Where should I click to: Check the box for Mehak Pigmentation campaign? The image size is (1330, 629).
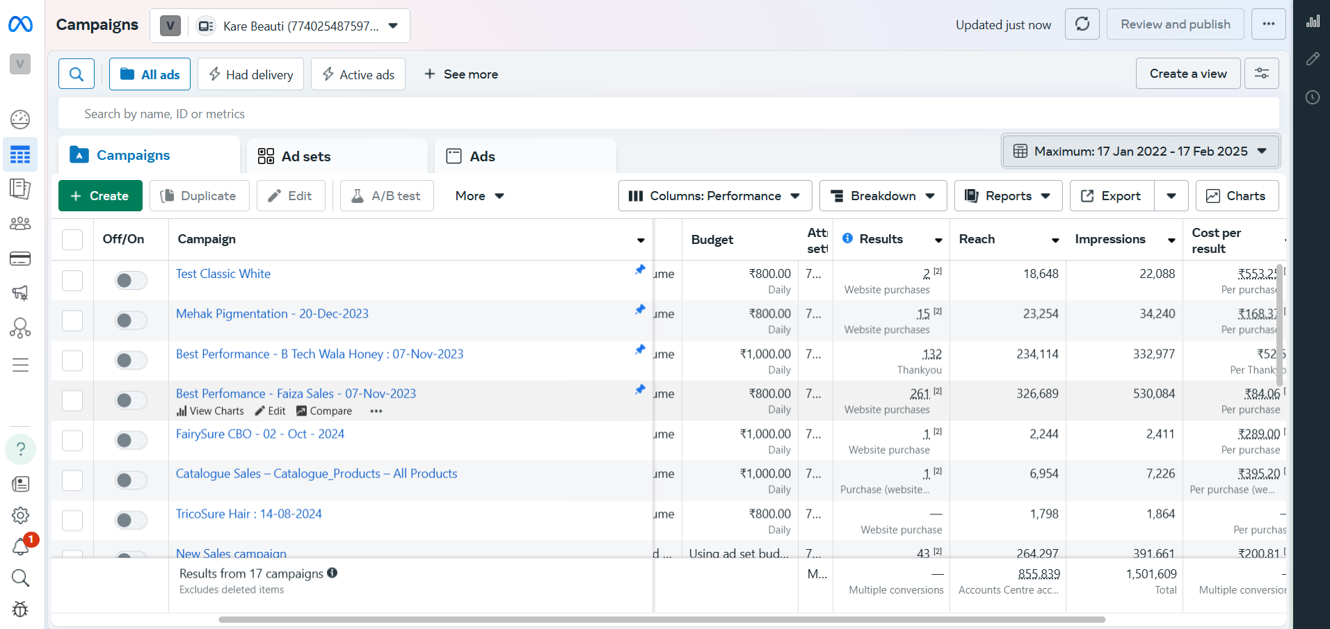[72, 320]
